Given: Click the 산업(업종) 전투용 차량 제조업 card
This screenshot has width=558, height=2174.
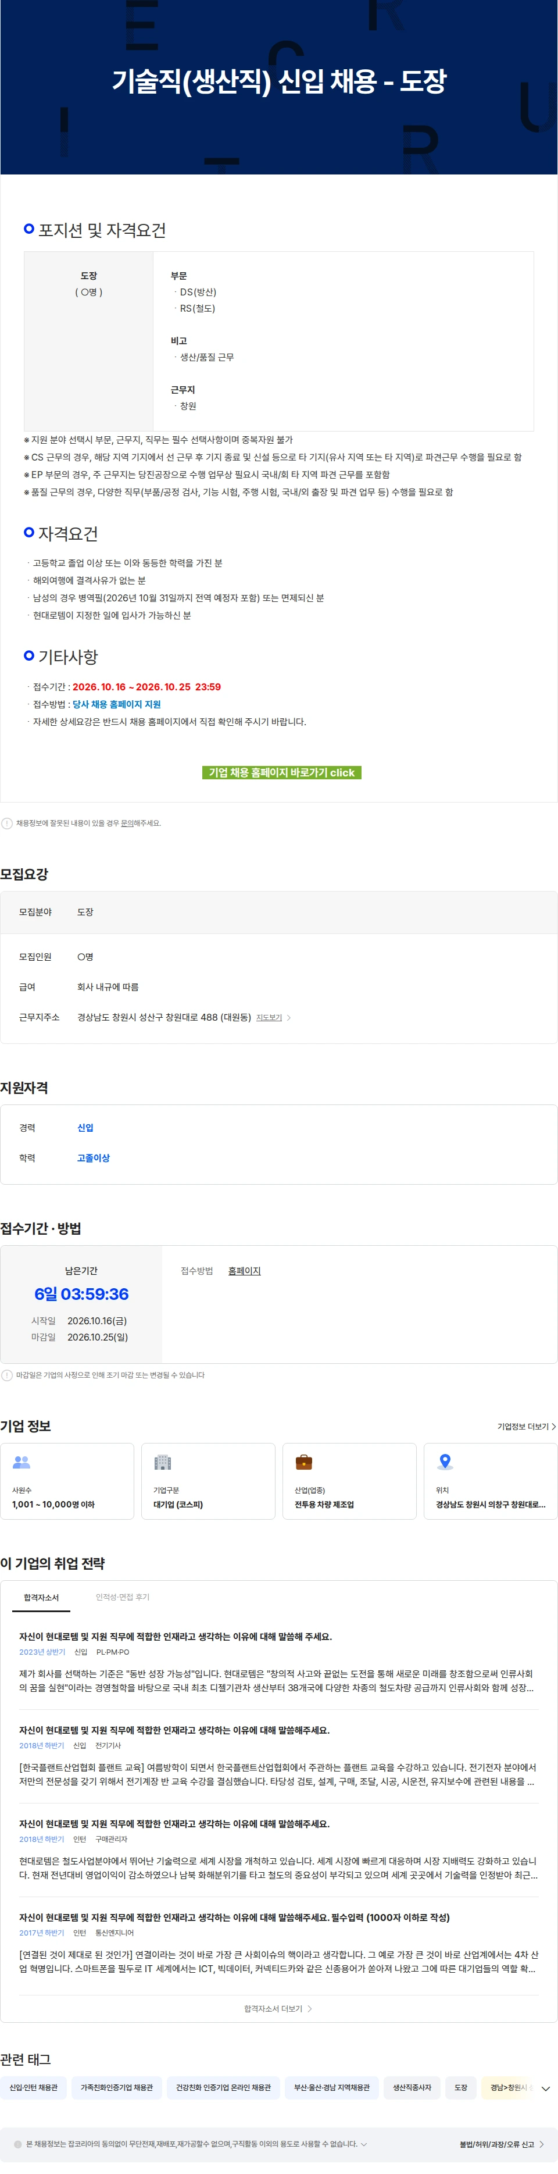Looking at the screenshot, I should coord(349,1481).
